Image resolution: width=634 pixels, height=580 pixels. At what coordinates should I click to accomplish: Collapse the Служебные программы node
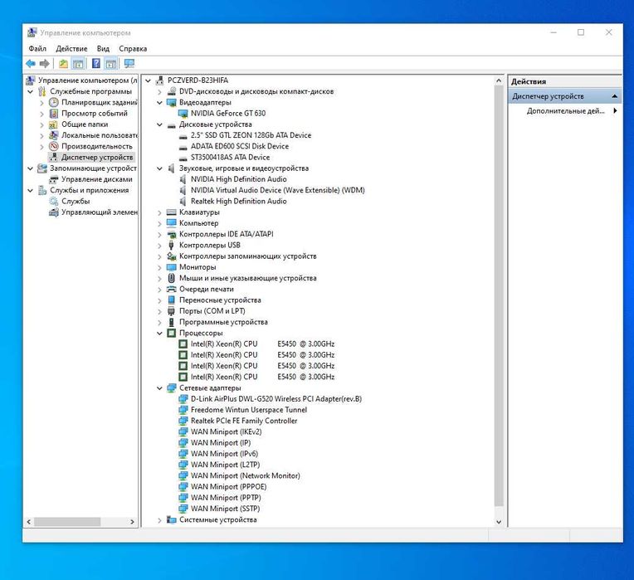[31, 92]
